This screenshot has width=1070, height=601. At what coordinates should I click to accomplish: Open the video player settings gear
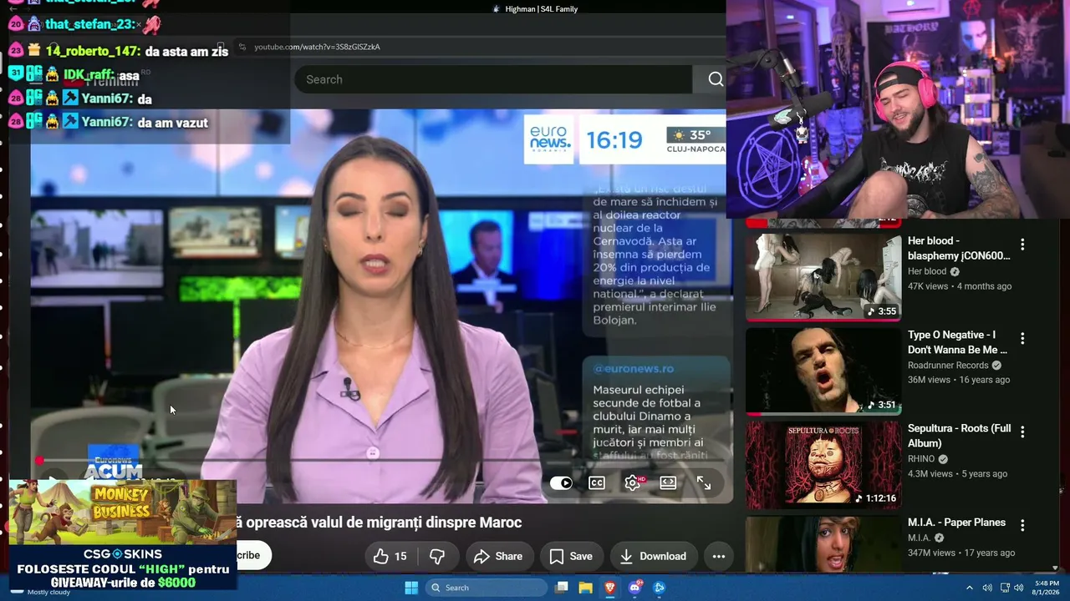633,482
